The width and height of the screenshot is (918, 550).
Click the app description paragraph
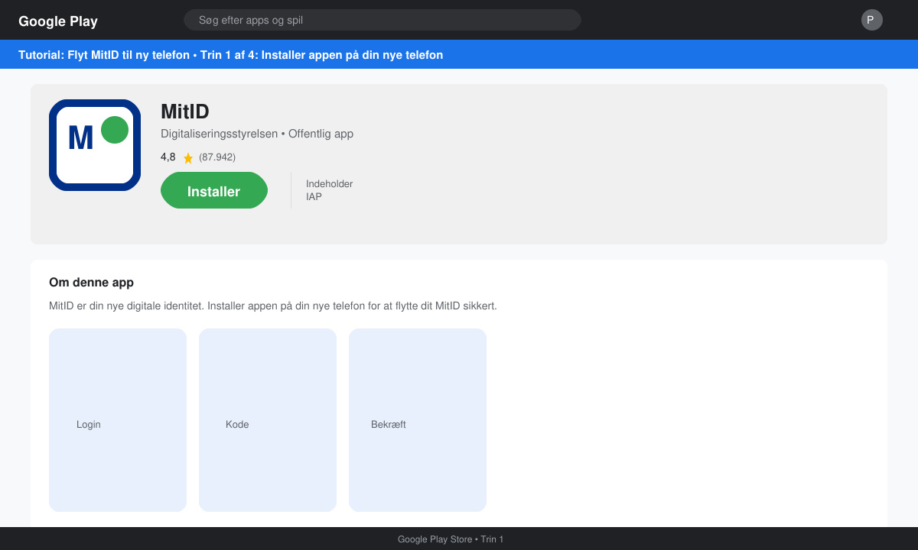point(273,306)
